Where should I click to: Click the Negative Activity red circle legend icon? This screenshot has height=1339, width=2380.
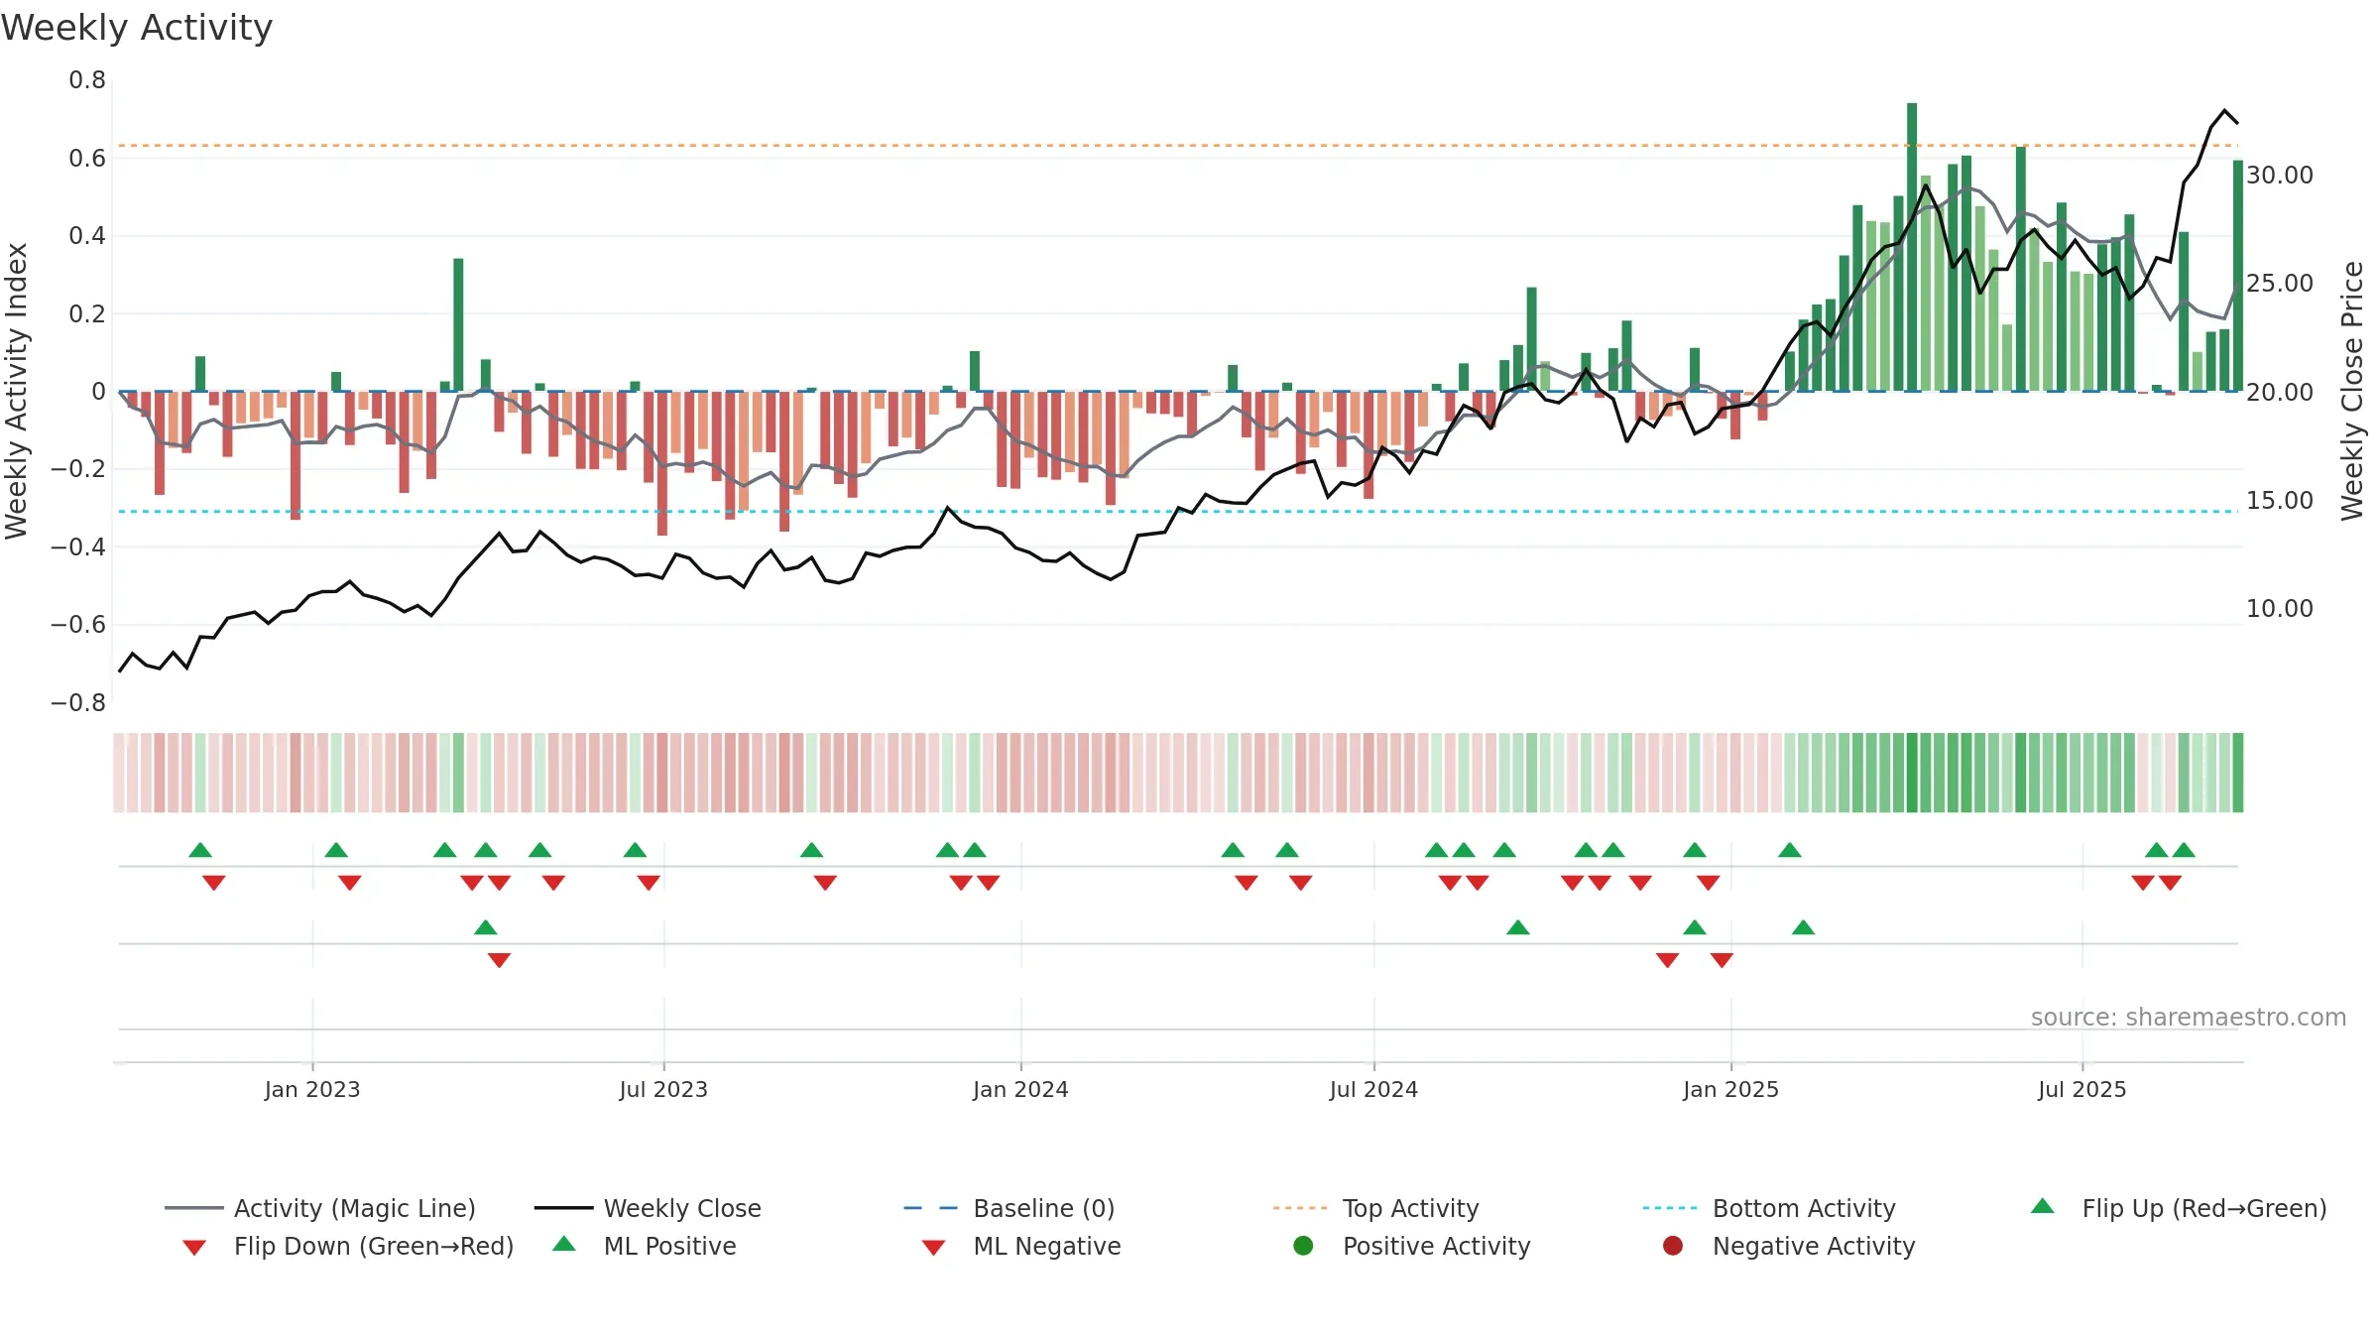1673,1246
